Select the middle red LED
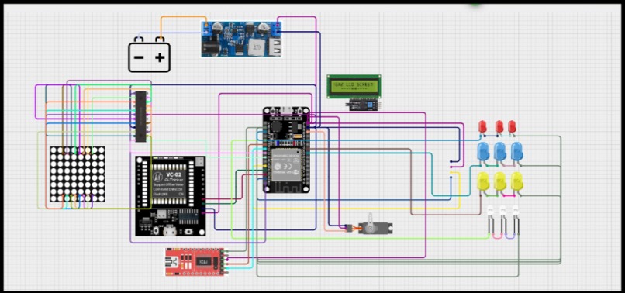Image resolution: width=625 pixels, height=293 pixels. click(x=499, y=127)
